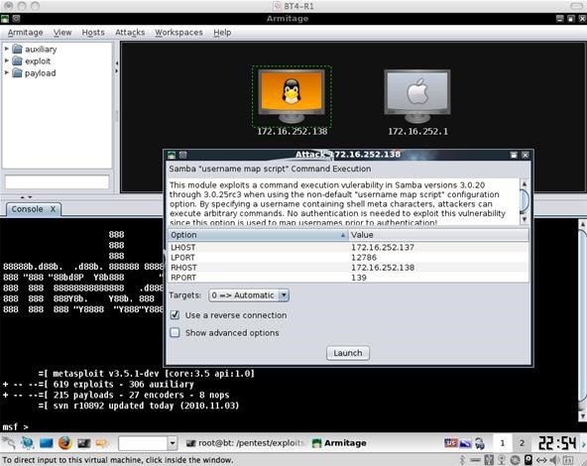Switch to root@bt terminal taskbar entry

pyautogui.click(x=246, y=443)
